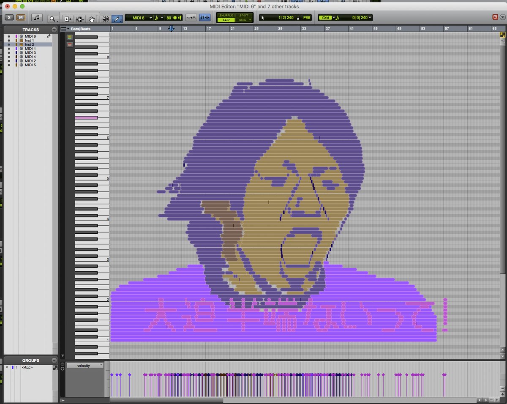
Task: Switch to Shuffle edit mode
Action: [x=226, y=15]
